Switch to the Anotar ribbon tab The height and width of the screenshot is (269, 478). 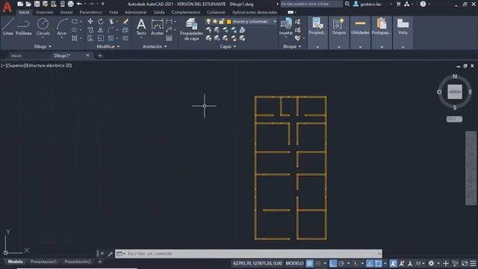pyautogui.click(x=66, y=12)
